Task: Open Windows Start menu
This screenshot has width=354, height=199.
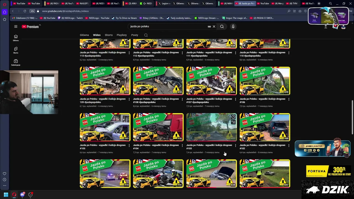Action: [6, 195]
